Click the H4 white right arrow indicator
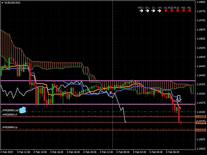The image size is (207, 155). tap(159, 11)
